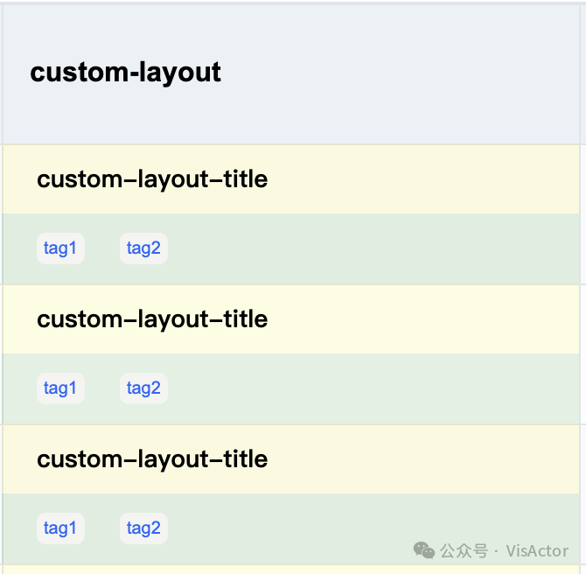
Task: Choose tag1 in the third row
Action: (x=60, y=528)
